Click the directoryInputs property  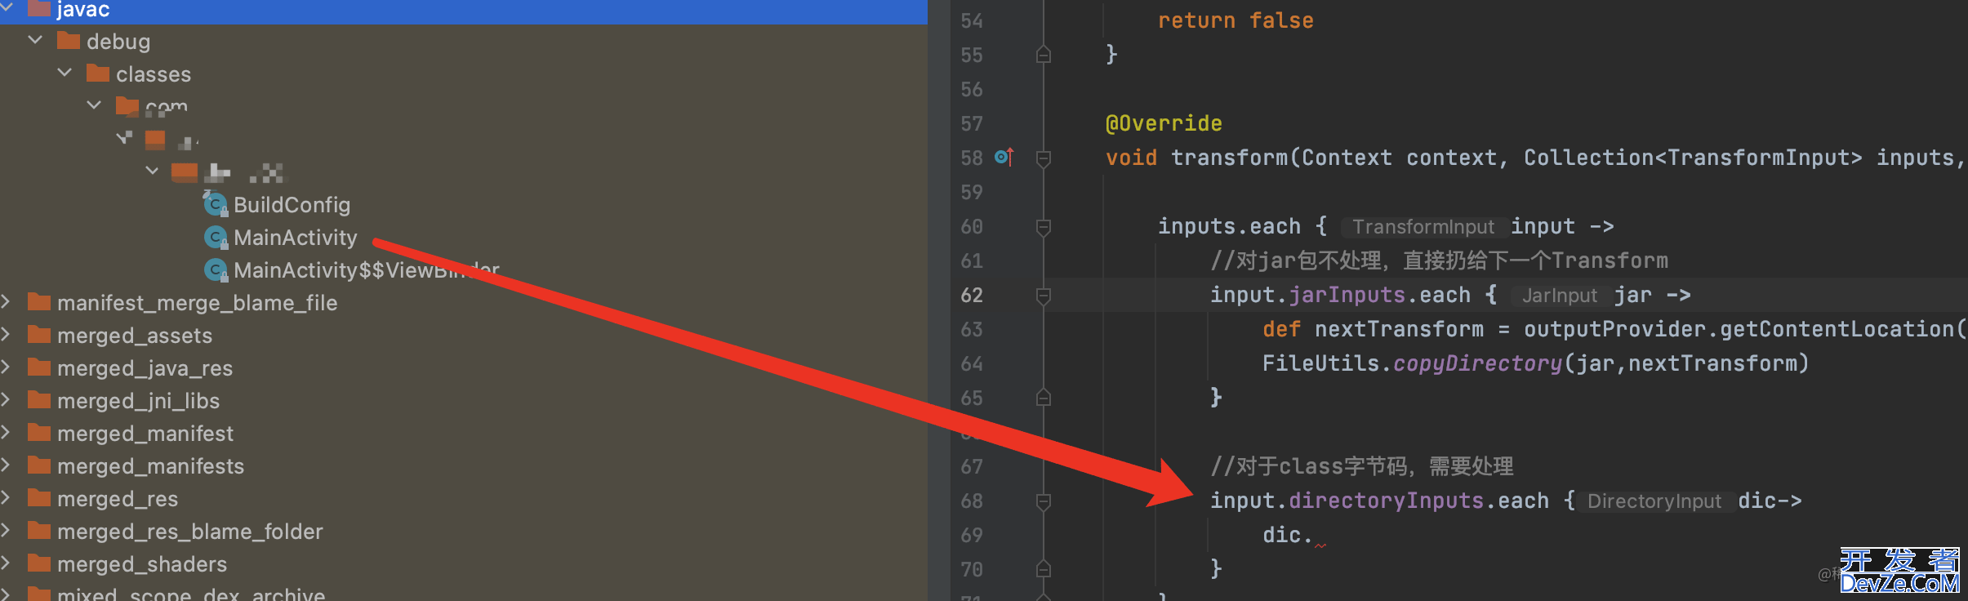click(x=1386, y=501)
